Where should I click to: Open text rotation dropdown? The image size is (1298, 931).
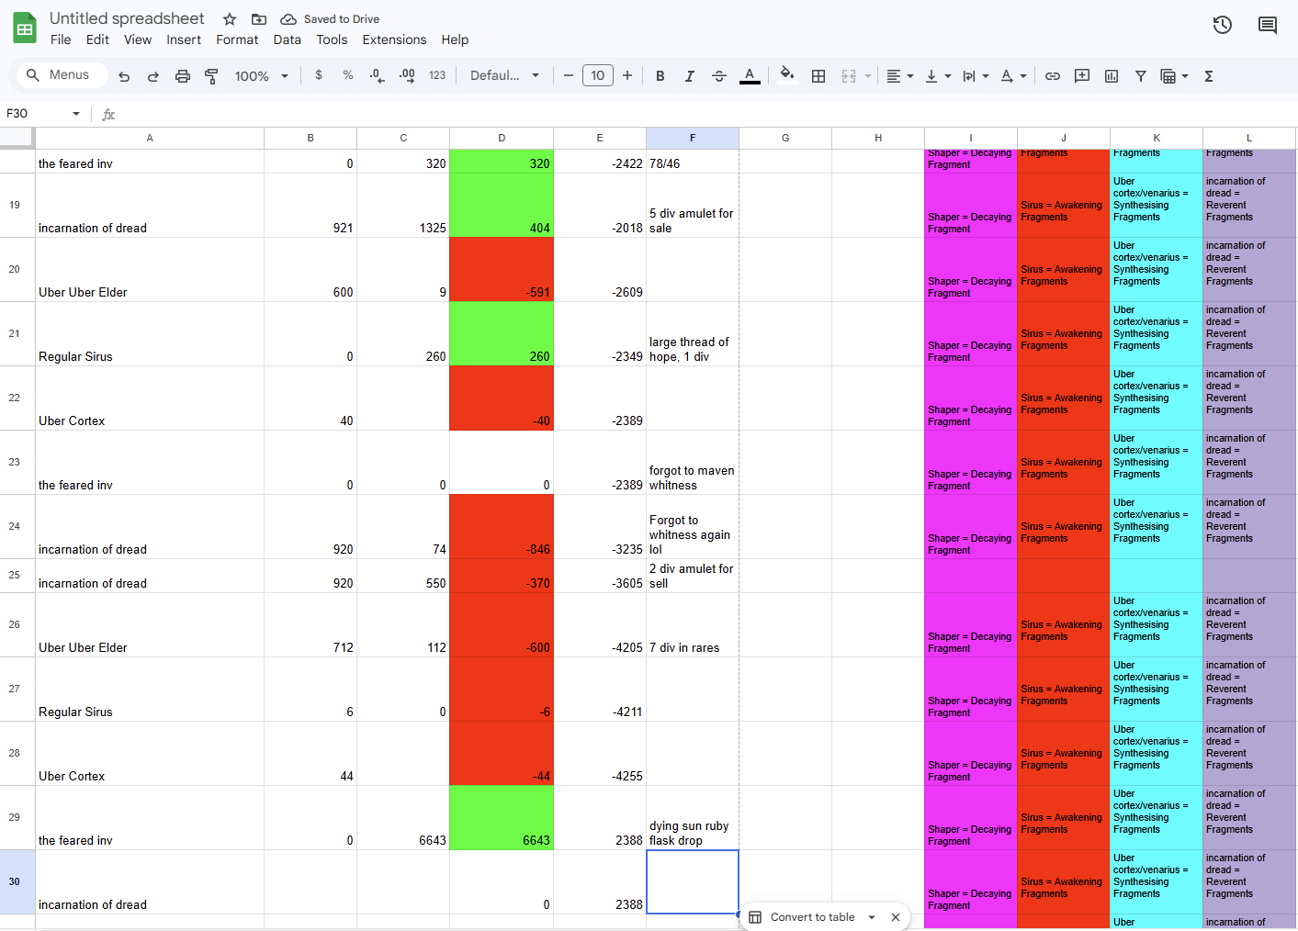(x=1013, y=76)
